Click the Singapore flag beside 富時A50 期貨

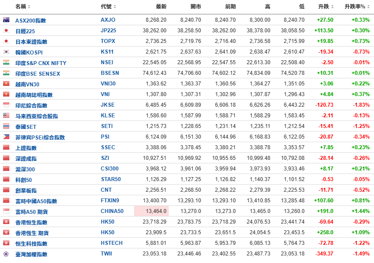[x=6, y=211]
